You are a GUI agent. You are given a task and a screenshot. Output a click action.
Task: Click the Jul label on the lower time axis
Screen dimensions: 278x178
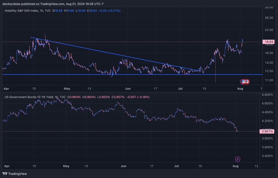click(177, 166)
